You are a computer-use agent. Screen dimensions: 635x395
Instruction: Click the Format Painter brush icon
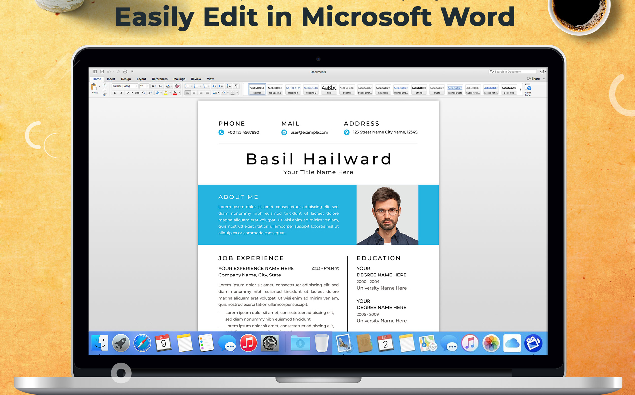105,95
